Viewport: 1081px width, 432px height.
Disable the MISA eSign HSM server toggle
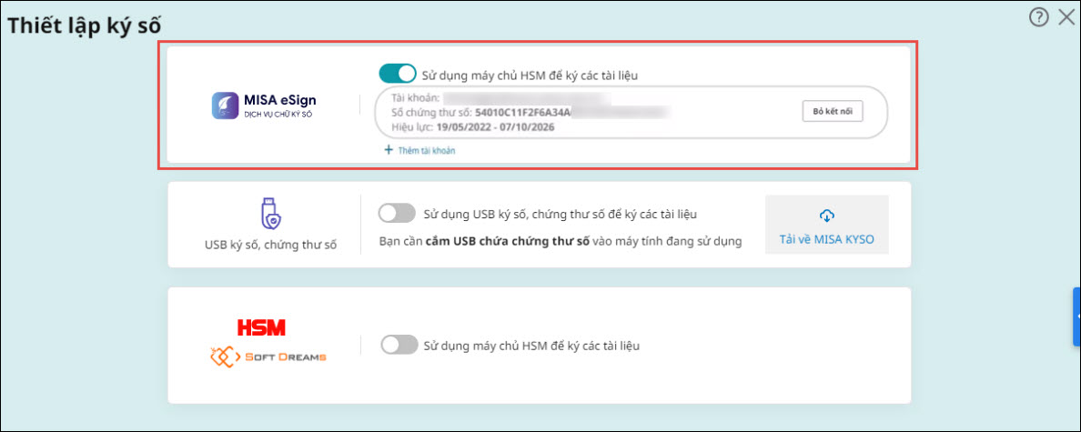tap(397, 74)
